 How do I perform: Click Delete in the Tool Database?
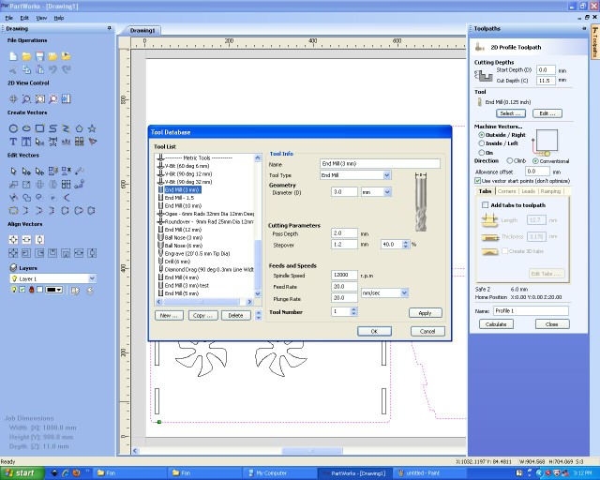tap(235, 315)
